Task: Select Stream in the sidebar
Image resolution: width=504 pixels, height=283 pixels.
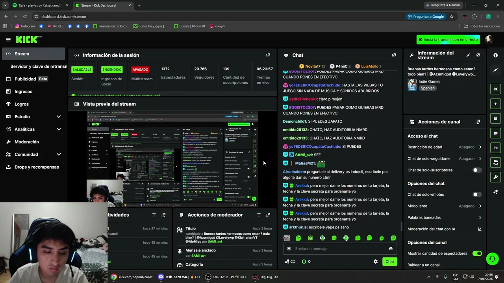Action: [33, 54]
